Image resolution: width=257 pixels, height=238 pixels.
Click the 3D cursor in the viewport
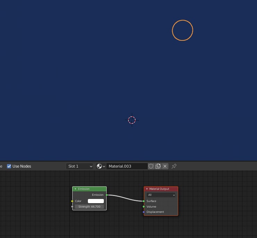[132, 120]
